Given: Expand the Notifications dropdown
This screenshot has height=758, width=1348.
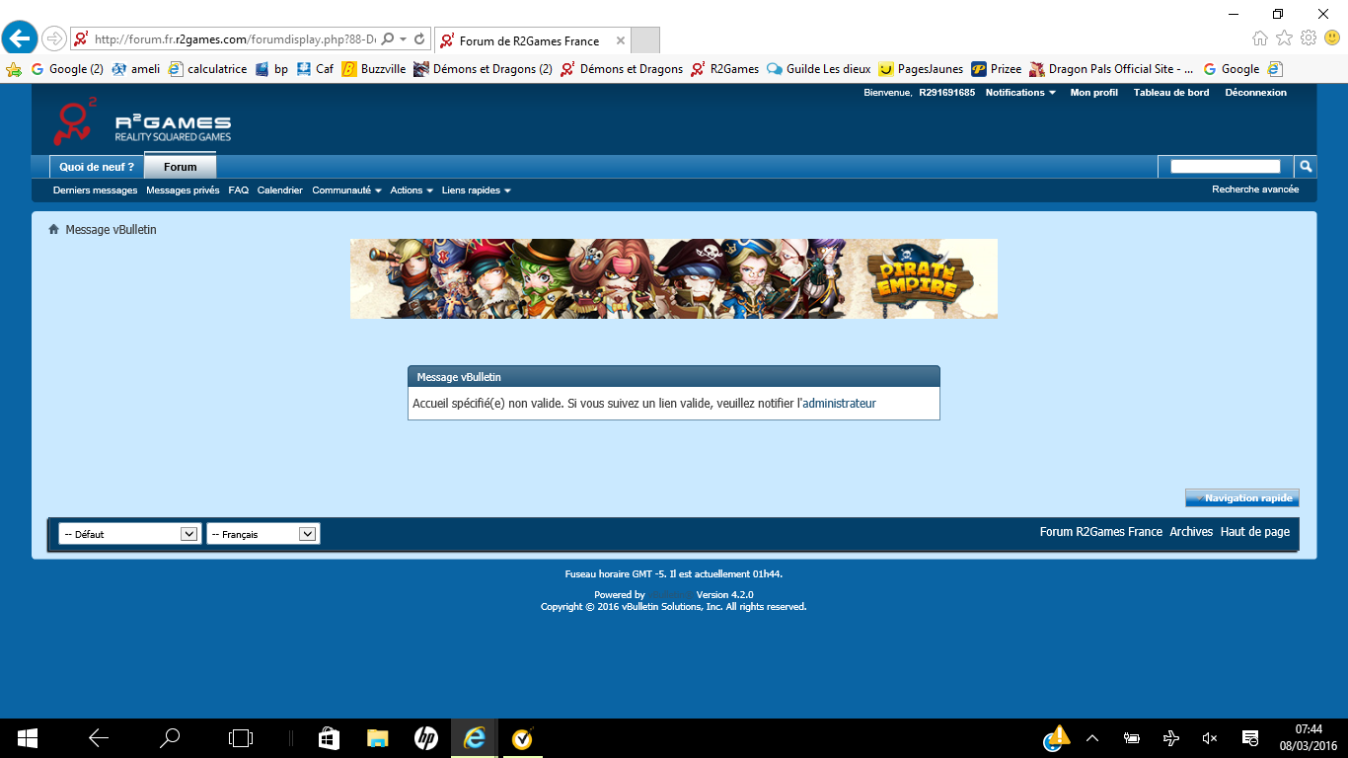Looking at the screenshot, I should point(1020,93).
